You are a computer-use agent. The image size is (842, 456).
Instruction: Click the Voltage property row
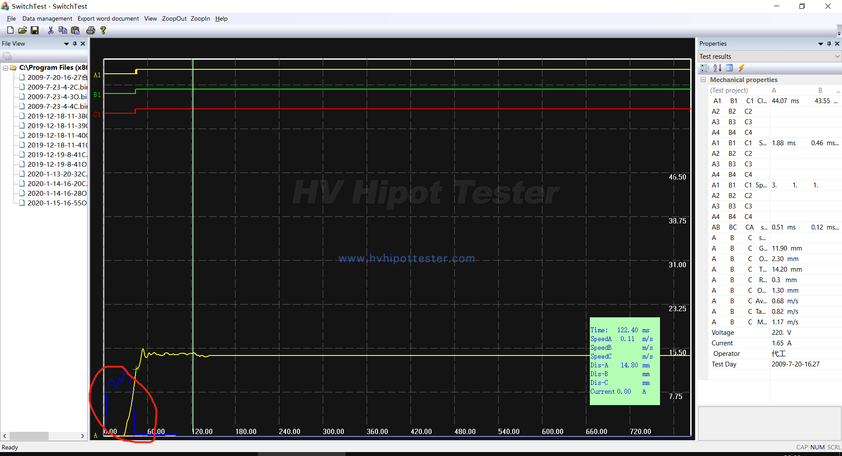pos(774,333)
